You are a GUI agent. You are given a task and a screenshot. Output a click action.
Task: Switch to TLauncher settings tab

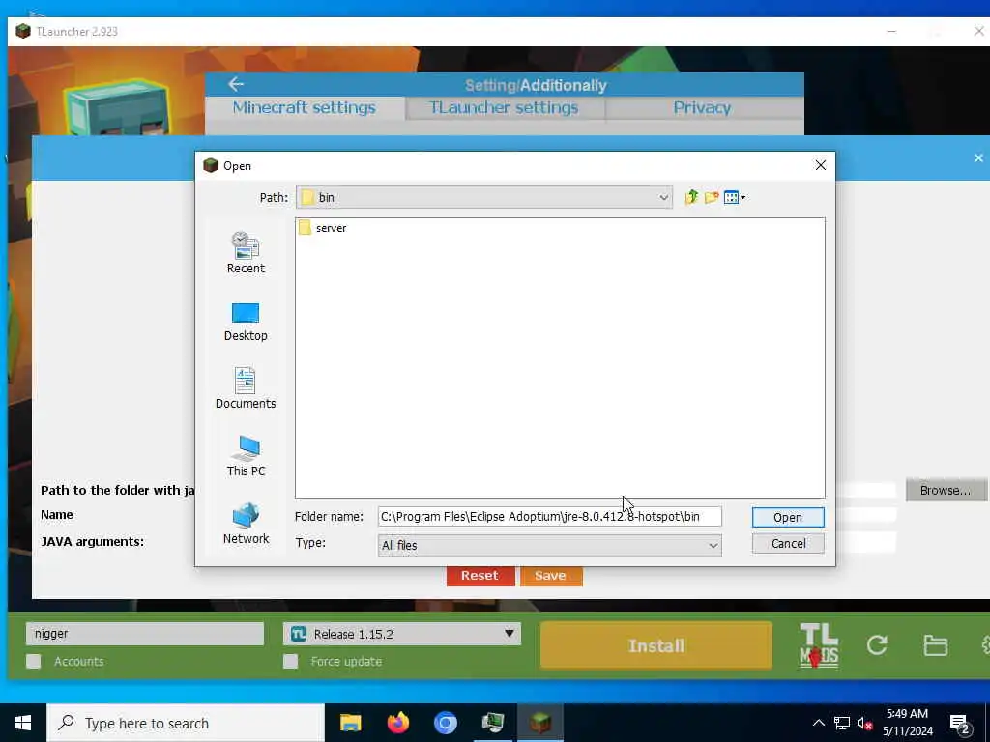[504, 108]
